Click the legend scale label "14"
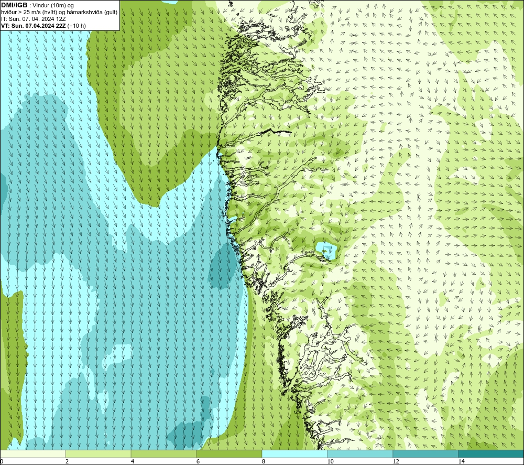The height and width of the screenshot is (465, 524). (x=461, y=462)
